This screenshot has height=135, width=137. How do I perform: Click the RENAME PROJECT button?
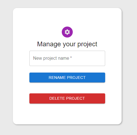pos(67,77)
